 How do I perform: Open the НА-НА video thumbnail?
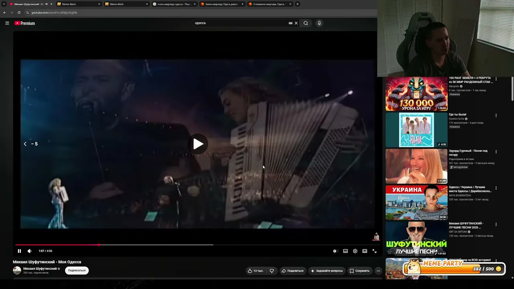416,130
